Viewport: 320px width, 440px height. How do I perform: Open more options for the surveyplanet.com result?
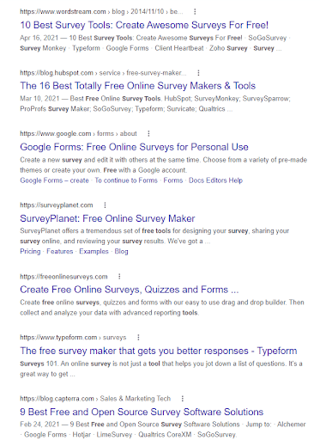[x=105, y=205]
